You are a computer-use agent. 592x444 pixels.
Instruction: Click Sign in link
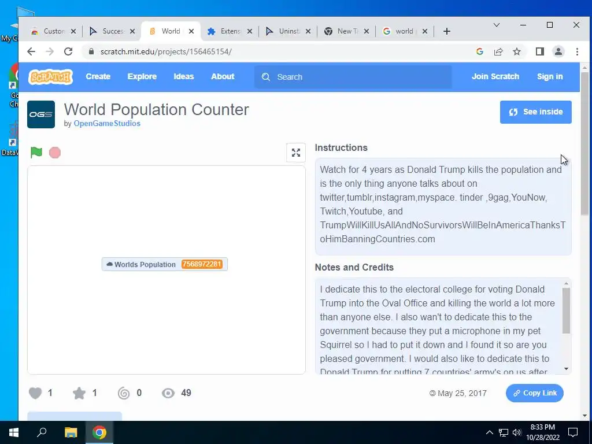(x=550, y=77)
